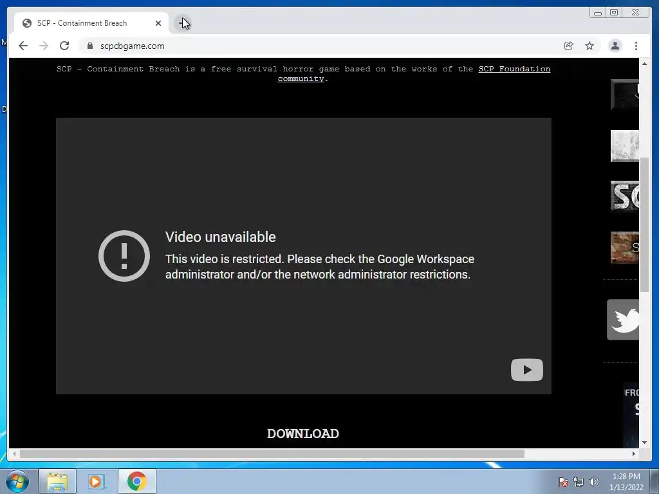Go back to the previous page
The image size is (659, 494).
tap(23, 46)
